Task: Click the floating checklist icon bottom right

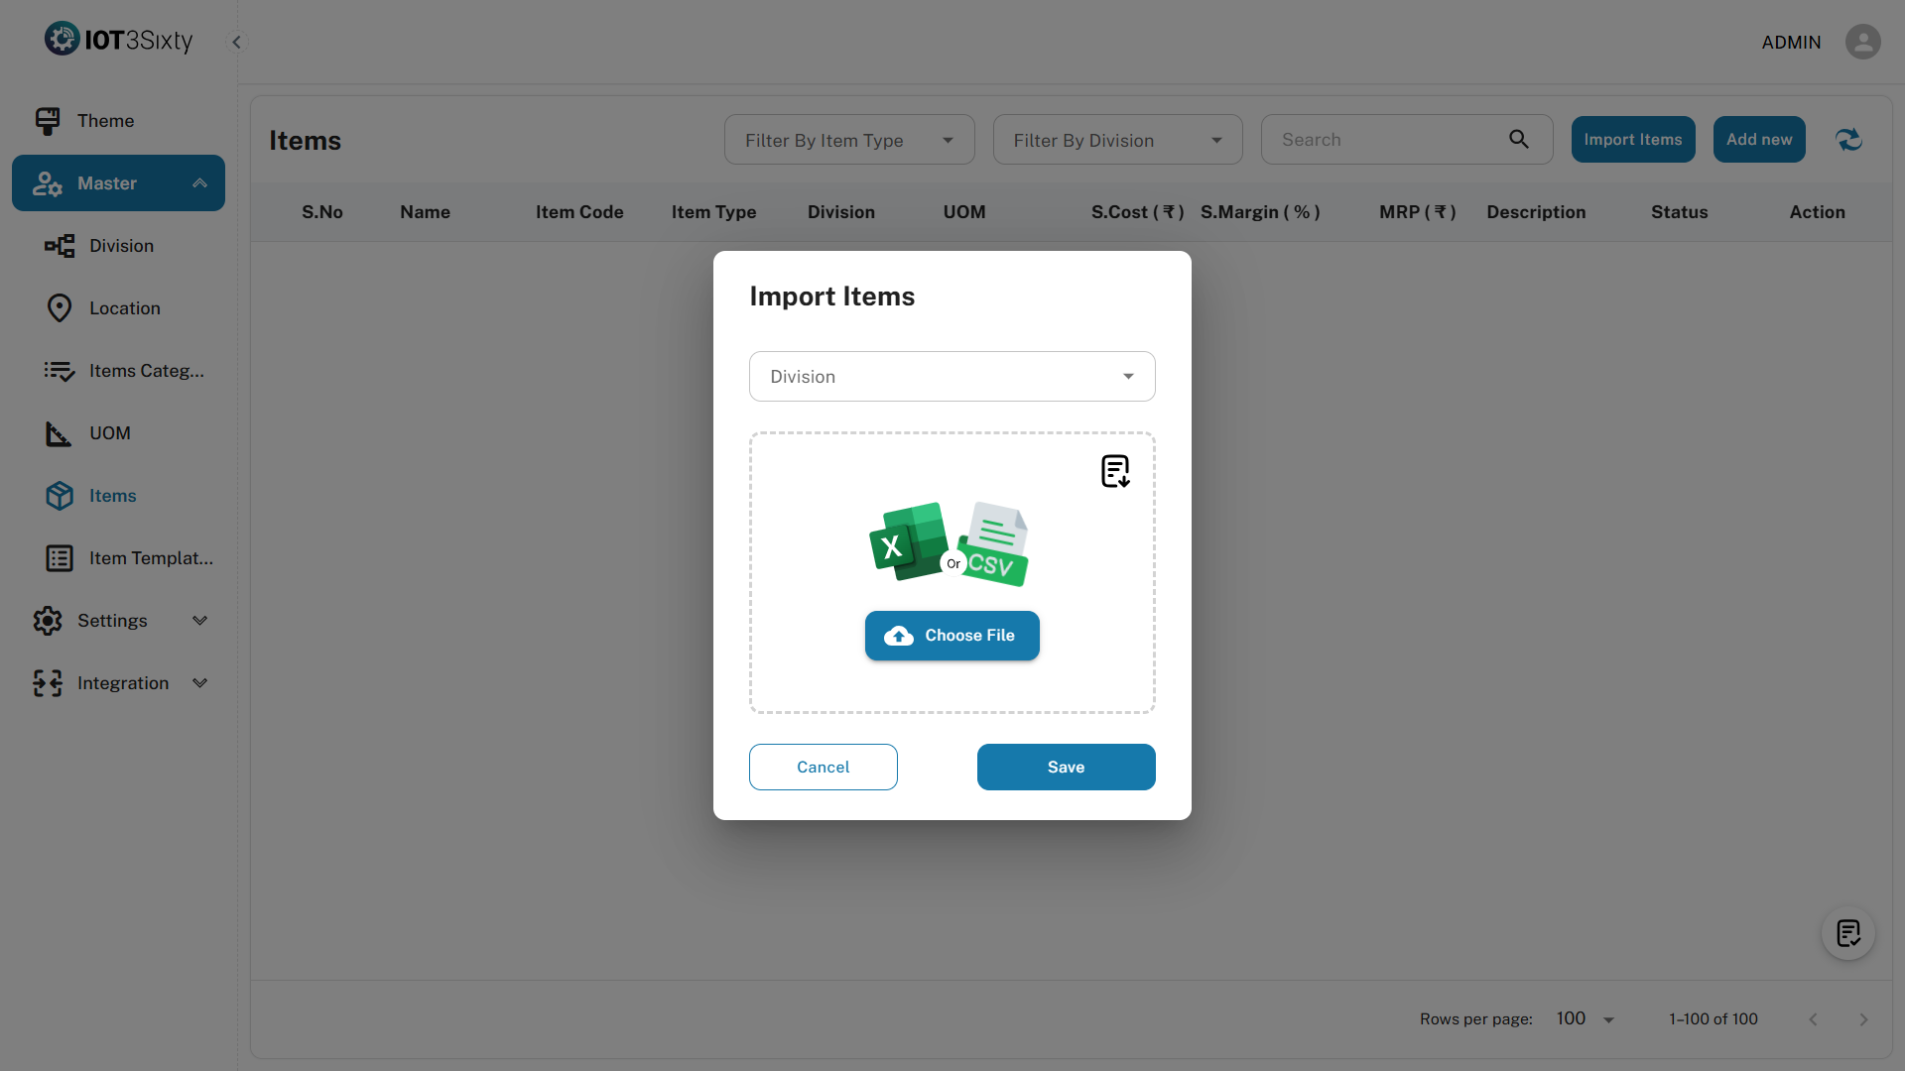Action: pos(1847,933)
